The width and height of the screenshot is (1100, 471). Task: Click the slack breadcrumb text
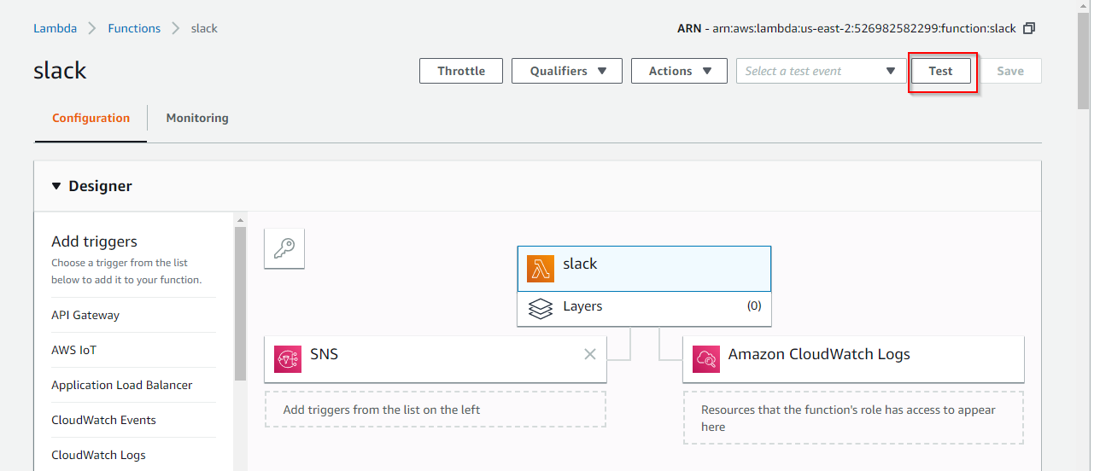pos(204,28)
